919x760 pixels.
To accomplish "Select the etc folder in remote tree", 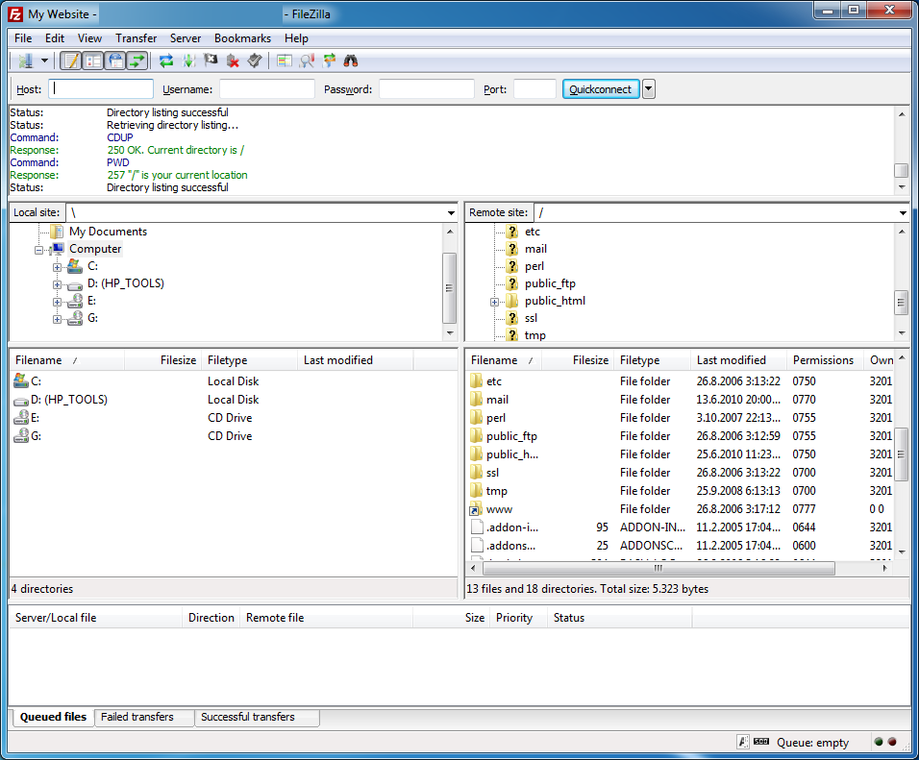I will click(x=533, y=232).
